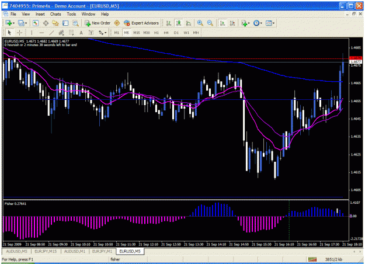Open the Periods clock icon
The height and width of the screenshot is (264, 365).
[x=256, y=23]
